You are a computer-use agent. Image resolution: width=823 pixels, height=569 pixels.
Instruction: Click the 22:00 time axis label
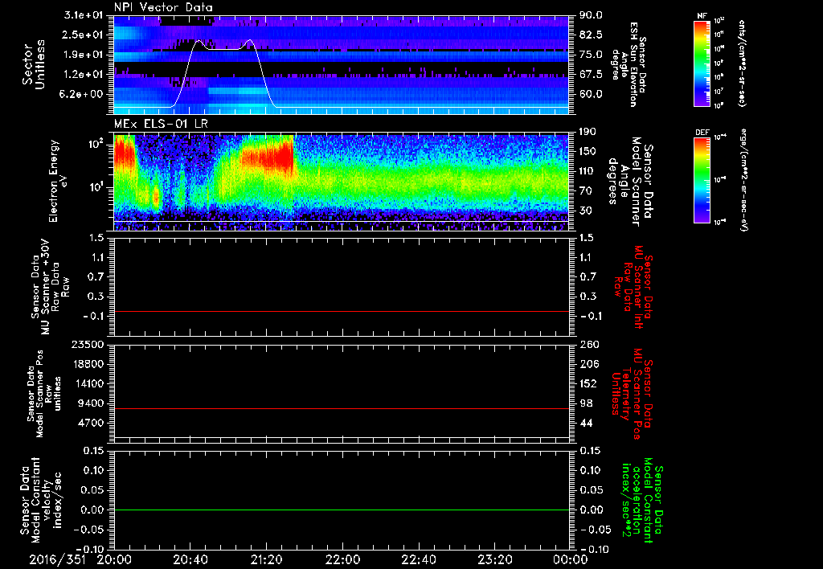(342, 559)
